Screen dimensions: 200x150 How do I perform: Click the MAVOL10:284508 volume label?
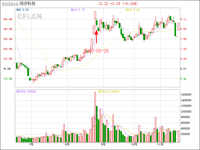click(108, 91)
